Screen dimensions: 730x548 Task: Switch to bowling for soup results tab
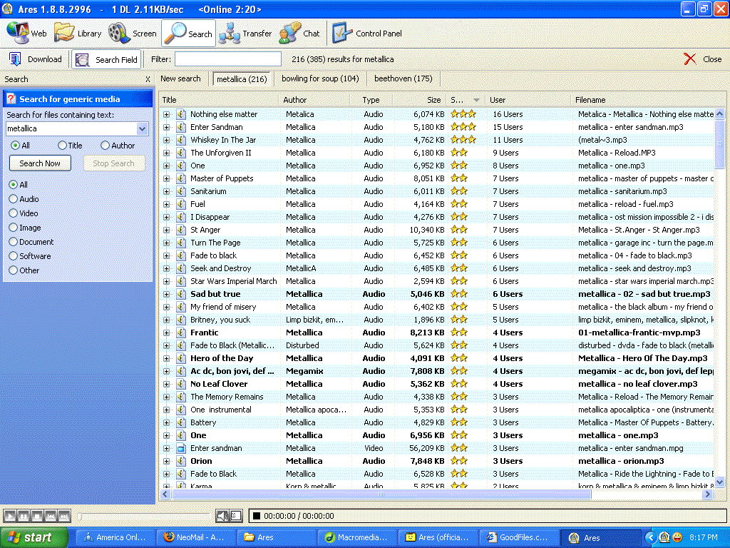(320, 78)
